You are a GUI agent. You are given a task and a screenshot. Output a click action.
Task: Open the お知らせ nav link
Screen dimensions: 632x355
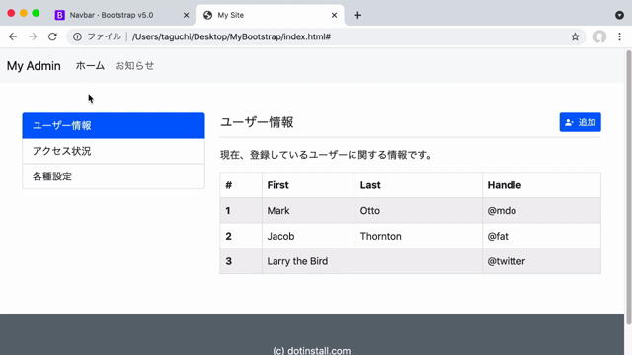coord(134,66)
